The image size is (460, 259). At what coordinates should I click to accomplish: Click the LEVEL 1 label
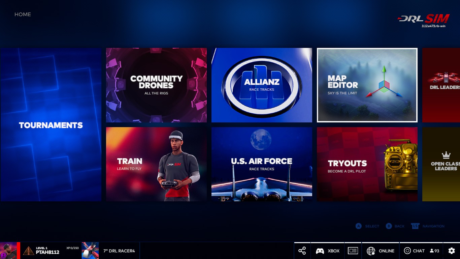42,248
